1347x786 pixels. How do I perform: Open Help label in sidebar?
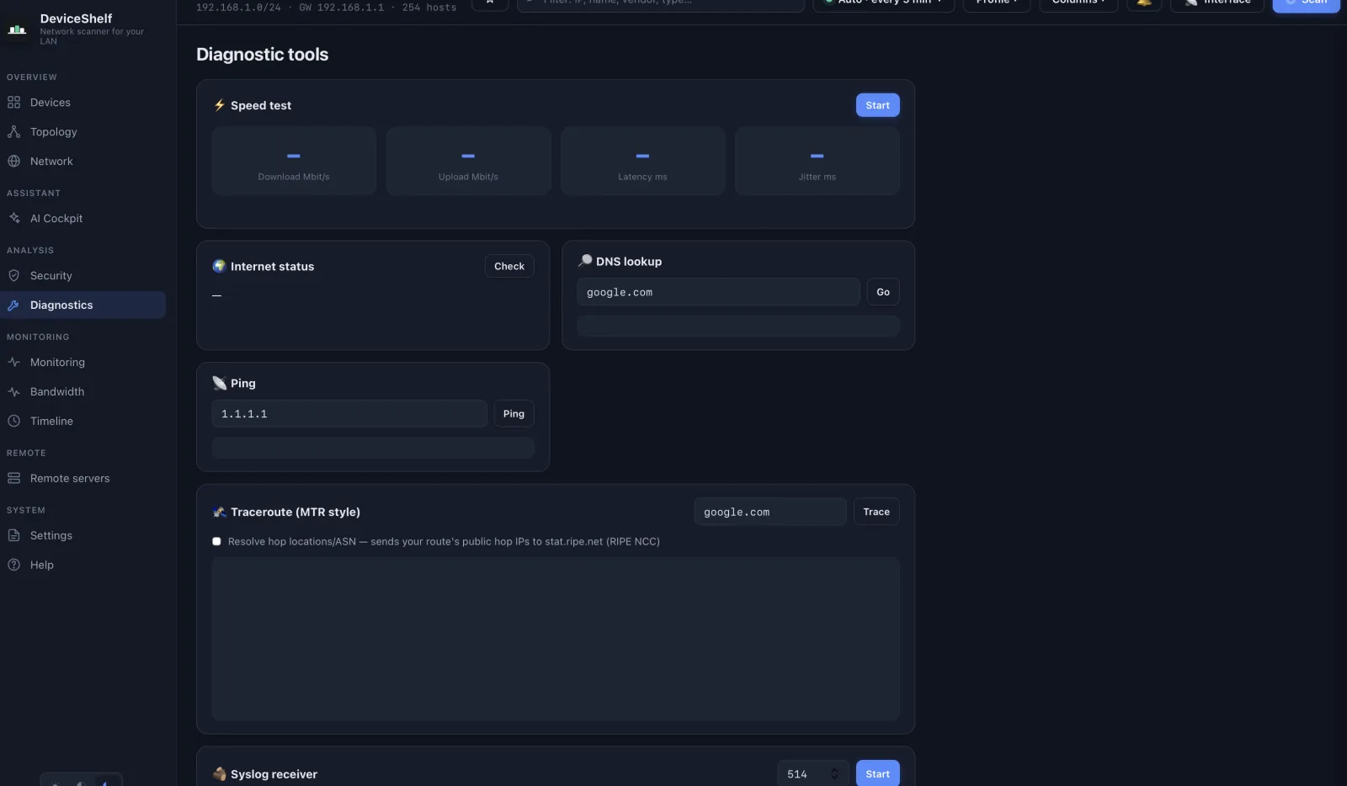42,566
